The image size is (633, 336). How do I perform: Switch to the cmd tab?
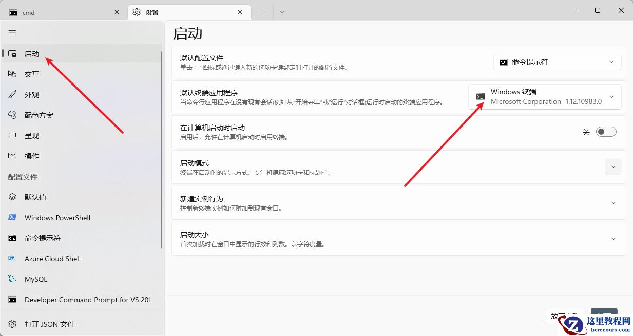(56, 12)
